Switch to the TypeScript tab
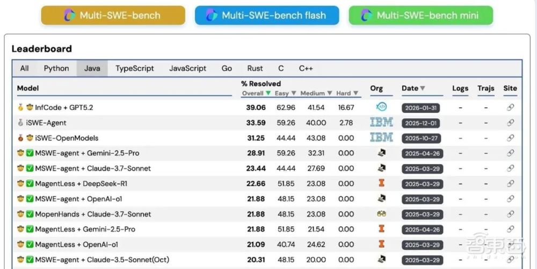 [x=135, y=69]
